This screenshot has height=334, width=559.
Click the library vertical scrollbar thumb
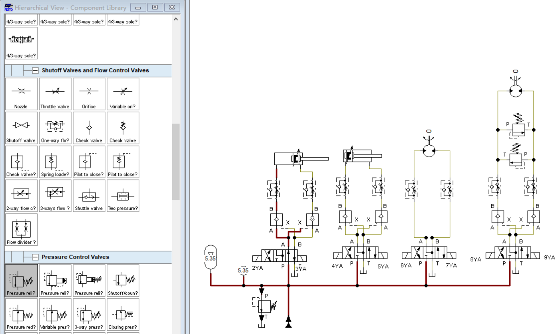(x=176, y=161)
